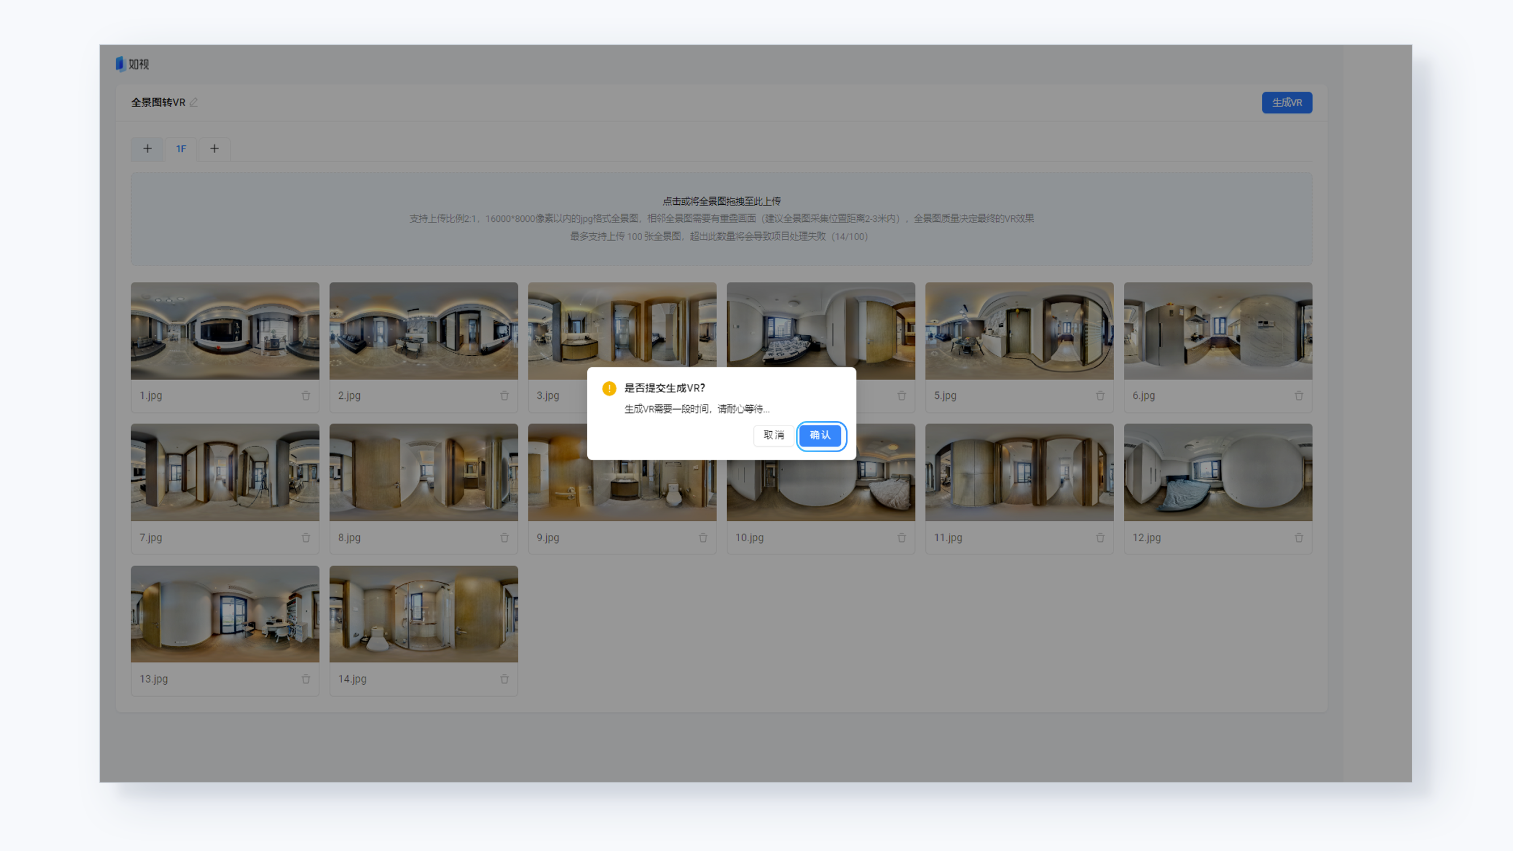Screen dimensions: 1513x851
Task: Open the 3.jpg panorama thumbnail
Action: coord(622,325)
